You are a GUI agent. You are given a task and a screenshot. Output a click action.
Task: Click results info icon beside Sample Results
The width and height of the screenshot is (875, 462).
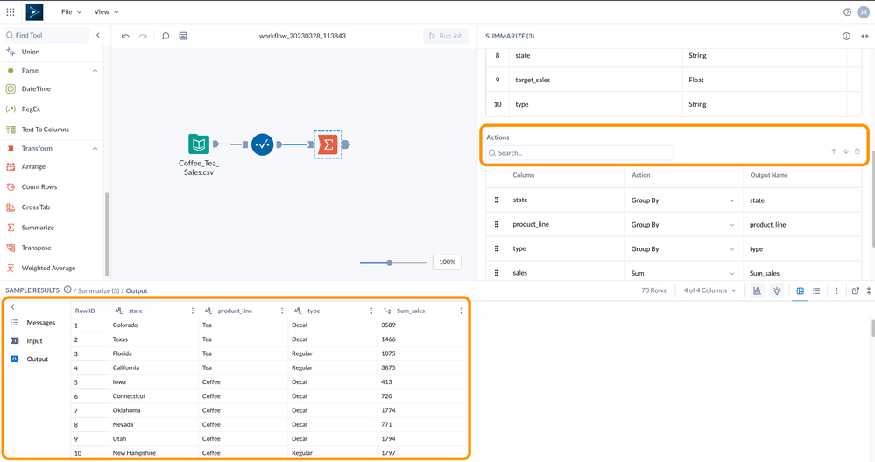67,290
